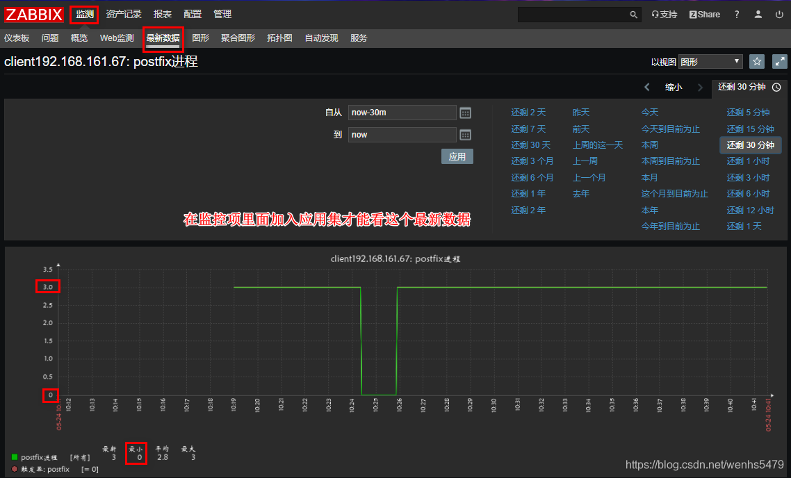This screenshot has width=791, height=478.
Task: Open the Share link in header
Action: (x=705, y=15)
